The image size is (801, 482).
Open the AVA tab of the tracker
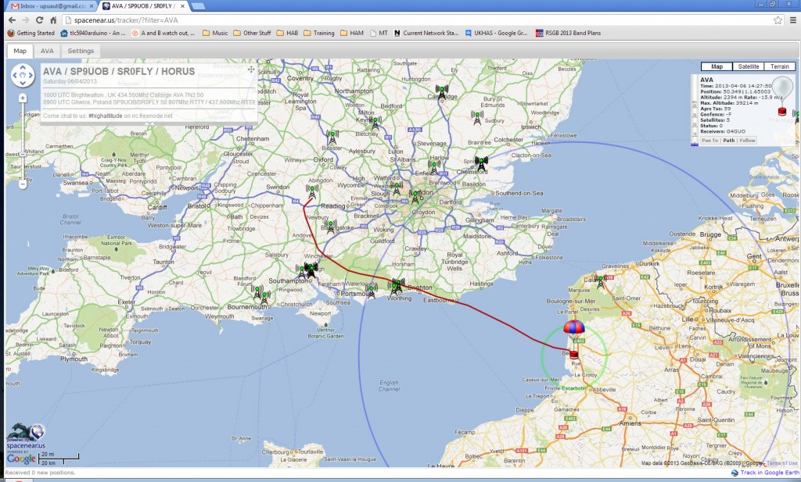point(47,51)
